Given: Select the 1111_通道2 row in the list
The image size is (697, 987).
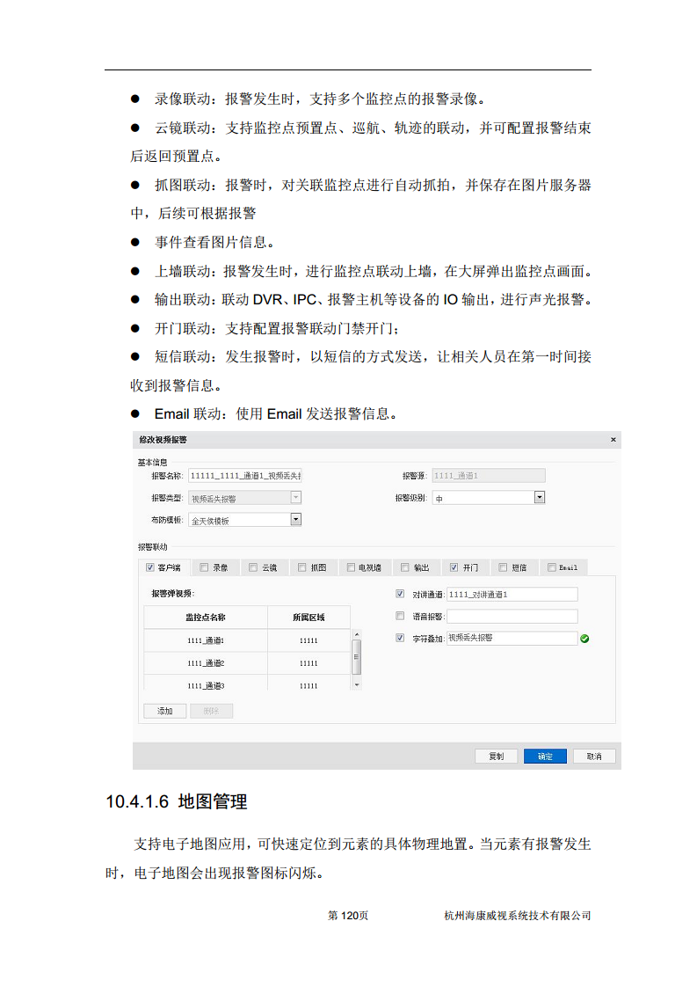Looking at the screenshot, I should click(247, 662).
